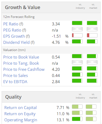The image size is (102, 124).
Task: Open the Price to Sales metric
Action: pyautogui.click(x=15, y=76)
